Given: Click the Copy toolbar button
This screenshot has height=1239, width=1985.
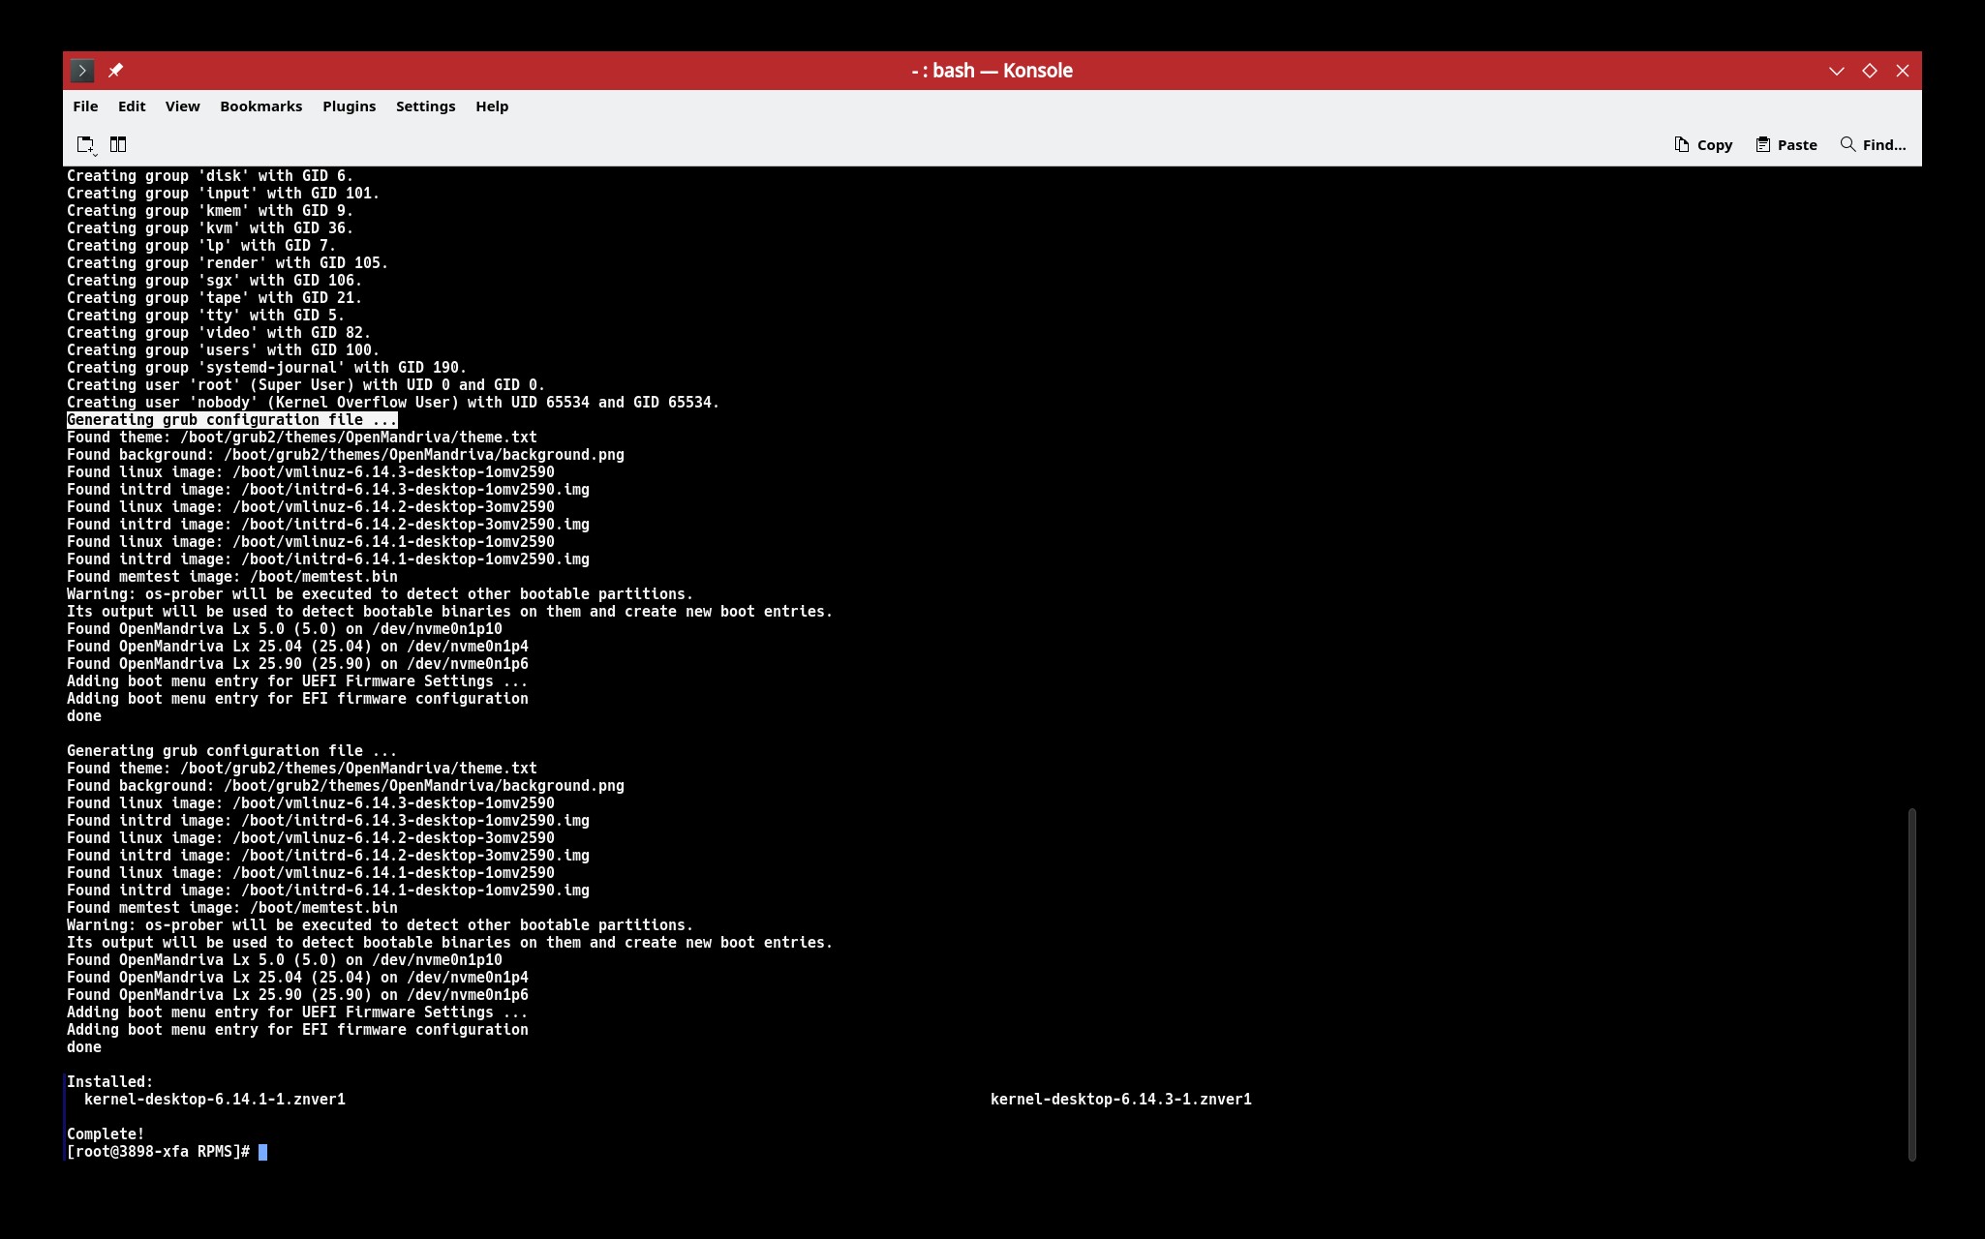Looking at the screenshot, I should [x=1703, y=145].
